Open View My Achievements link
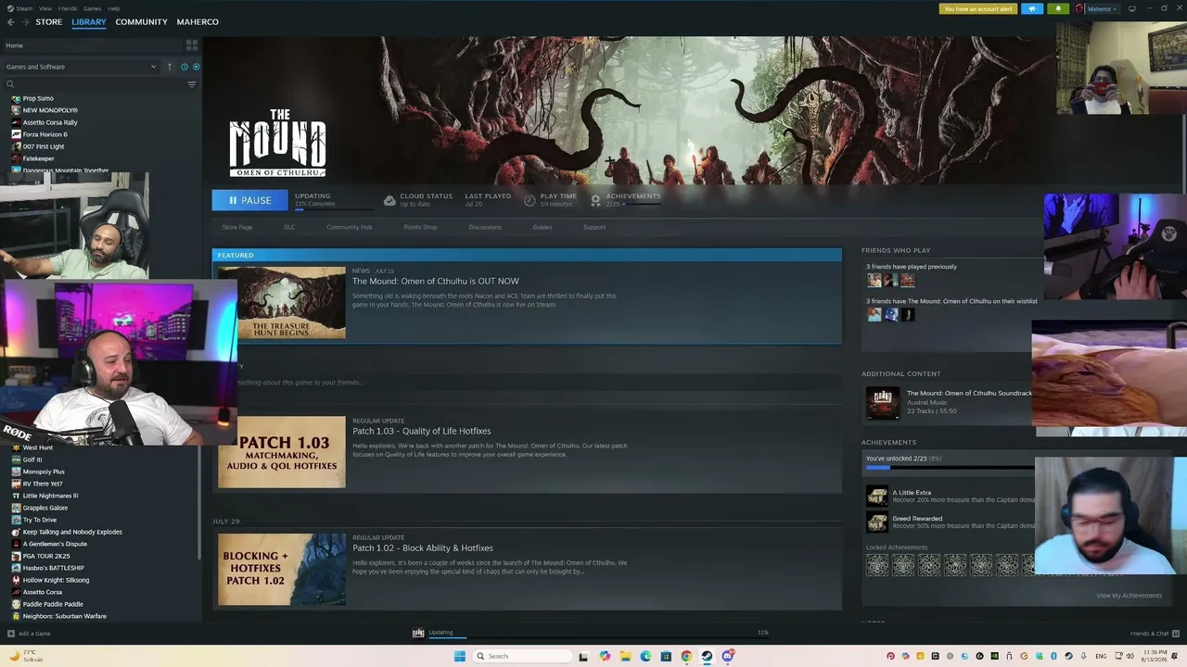 pyautogui.click(x=1129, y=596)
